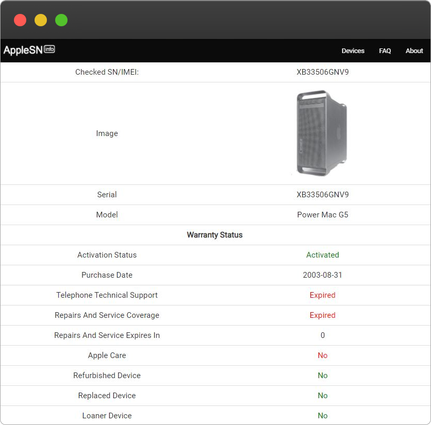The width and height of the screenshot is (431, 425).
Task: Click the 'Repairs And Service Expires In' label
Action: pos(107,335)
